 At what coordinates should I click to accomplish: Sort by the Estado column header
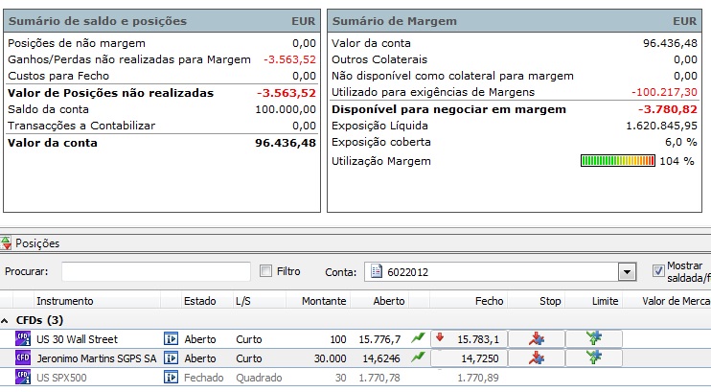199,301
